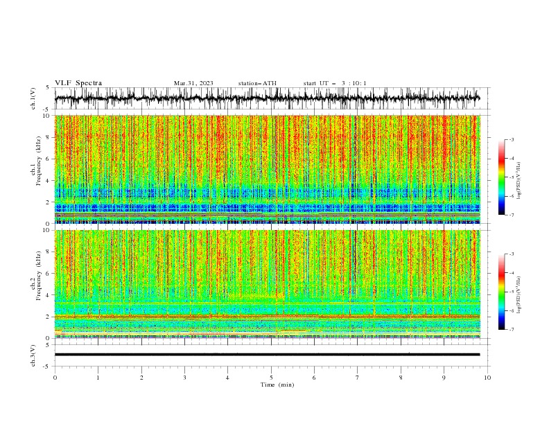
Task: Click the "-5" tick on ch.3(V) axis
Action: coord(47,366)
